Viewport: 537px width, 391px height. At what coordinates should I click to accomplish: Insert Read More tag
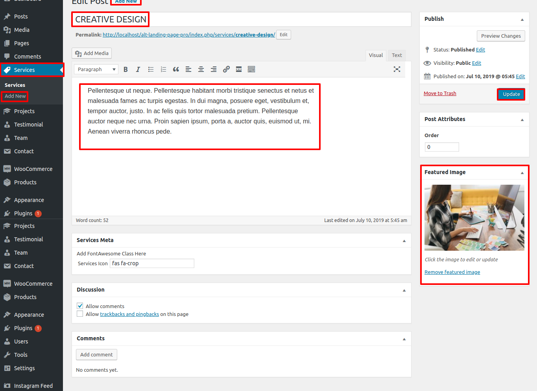(239, 70)
